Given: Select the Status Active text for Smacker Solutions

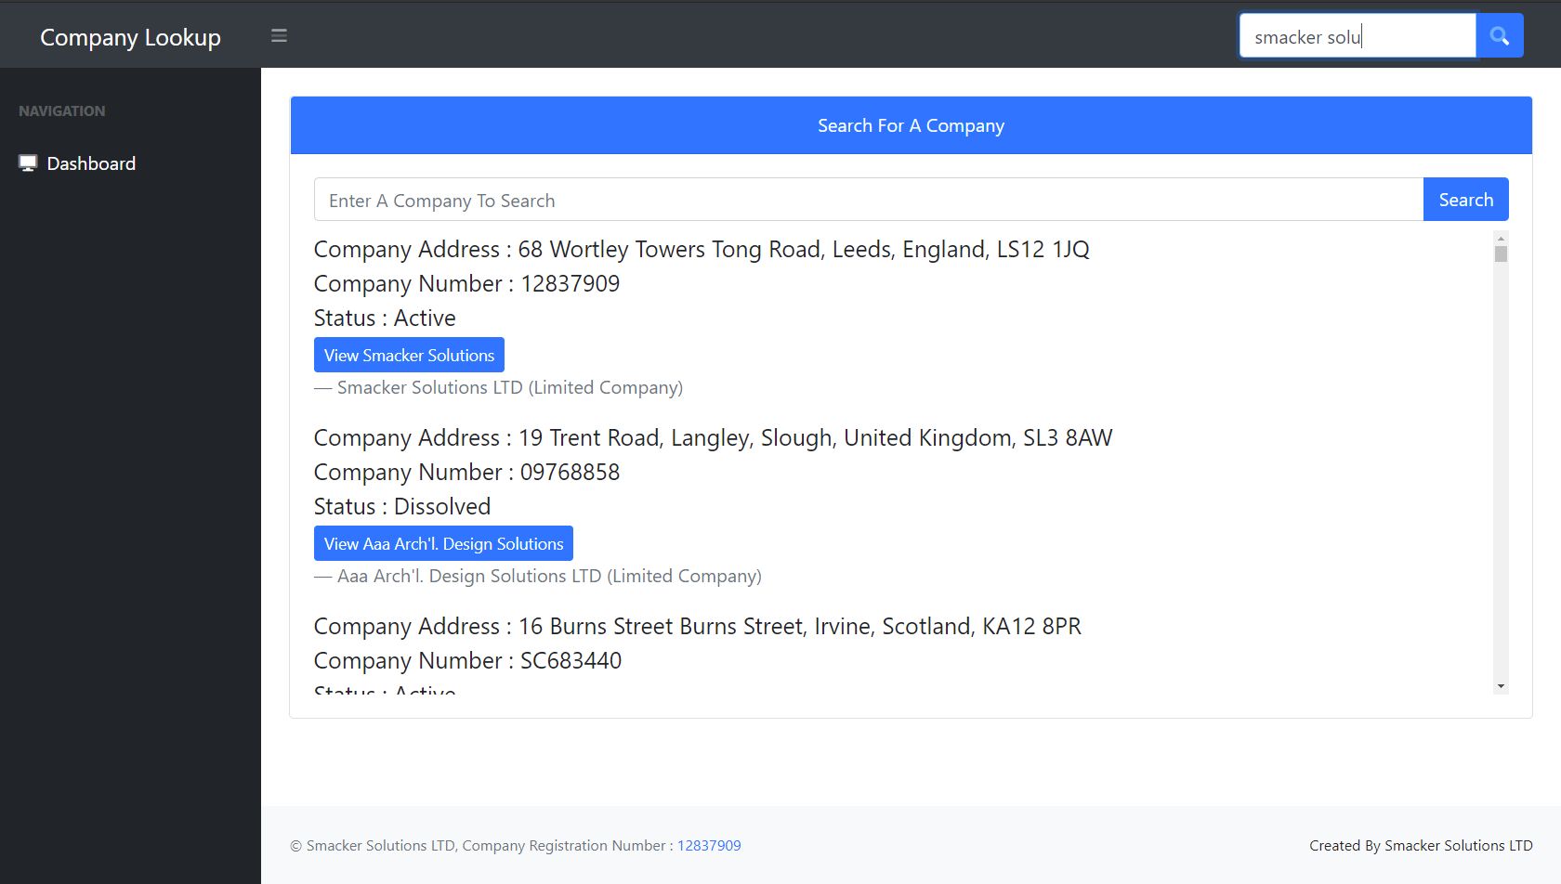Looking at the screenshot, I should click(x=385, y=318).
